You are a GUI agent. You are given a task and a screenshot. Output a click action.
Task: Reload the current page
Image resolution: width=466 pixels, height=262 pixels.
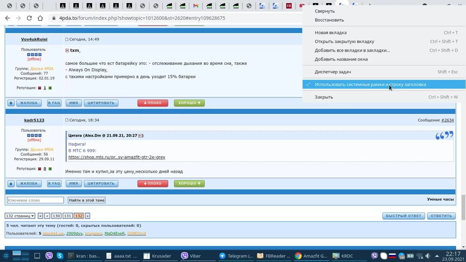point(29,18)
